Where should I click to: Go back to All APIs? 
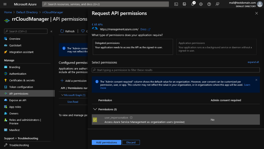[x=97, y=25]
